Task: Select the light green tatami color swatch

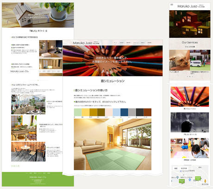Action: pos(78,112)
